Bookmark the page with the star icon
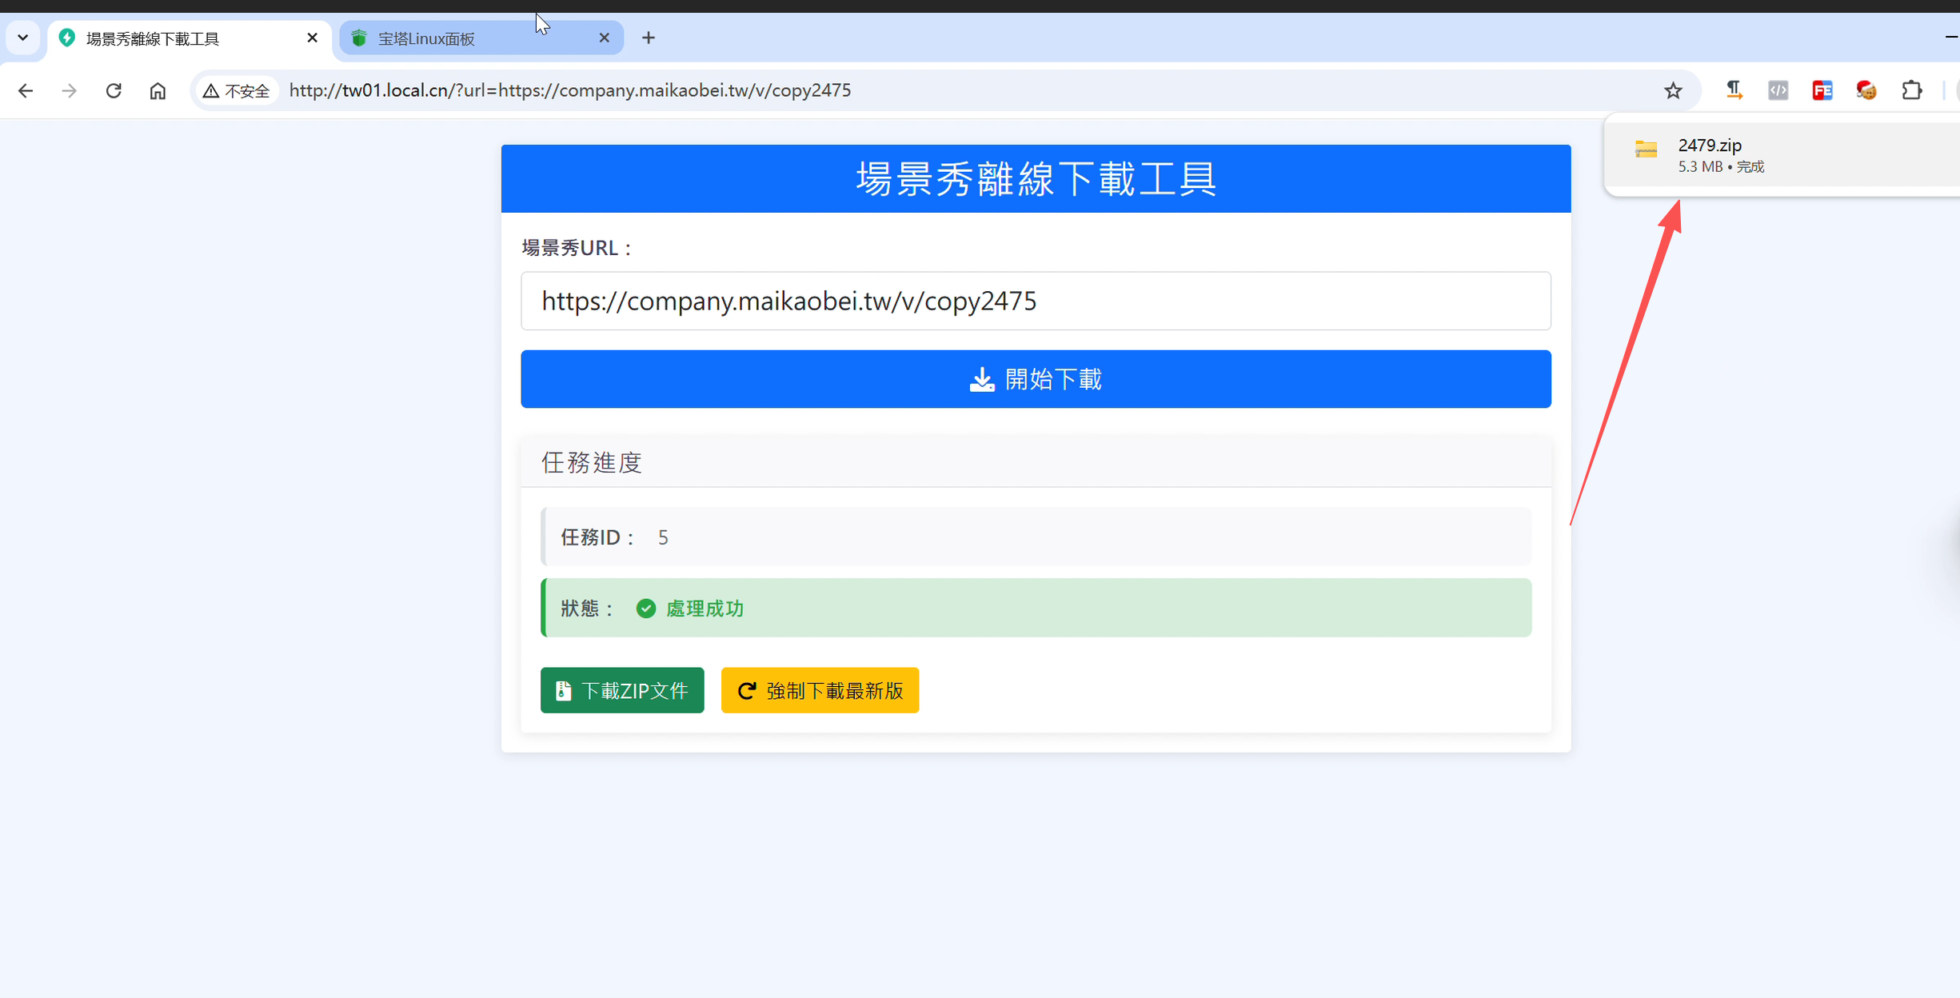The width and height of the screenshot is (1960, 998). coord(1673,90)
